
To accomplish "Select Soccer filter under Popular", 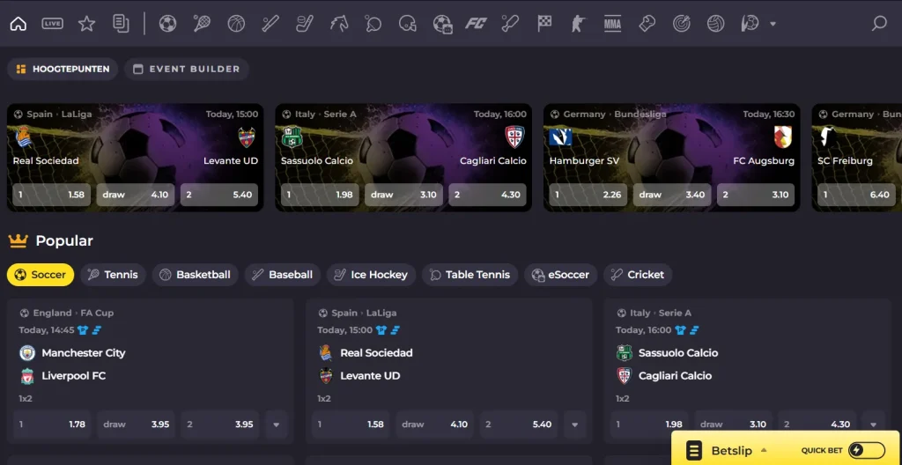I will [41, 275].
